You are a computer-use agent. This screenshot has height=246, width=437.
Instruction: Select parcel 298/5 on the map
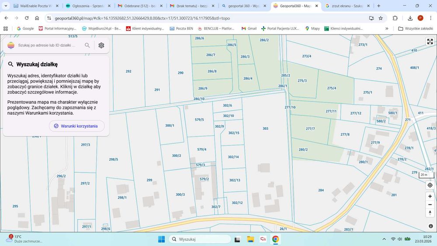(114, 159)
